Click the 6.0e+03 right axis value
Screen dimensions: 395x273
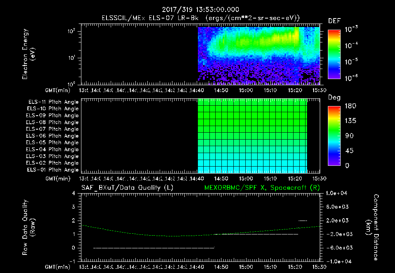[338, 207]
